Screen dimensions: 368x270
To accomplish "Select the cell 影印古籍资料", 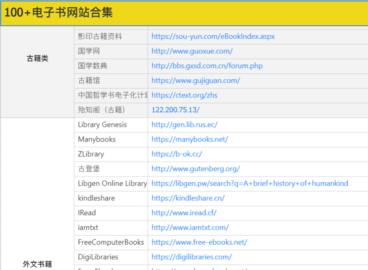I will tap(111, 37).
